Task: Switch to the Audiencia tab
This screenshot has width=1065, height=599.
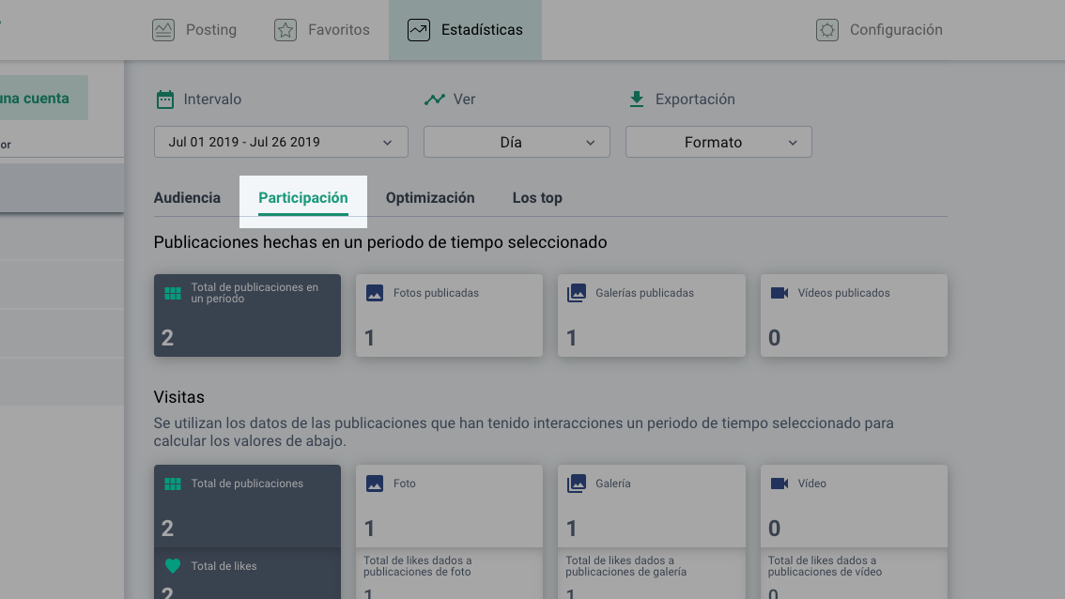Action: 187,198
